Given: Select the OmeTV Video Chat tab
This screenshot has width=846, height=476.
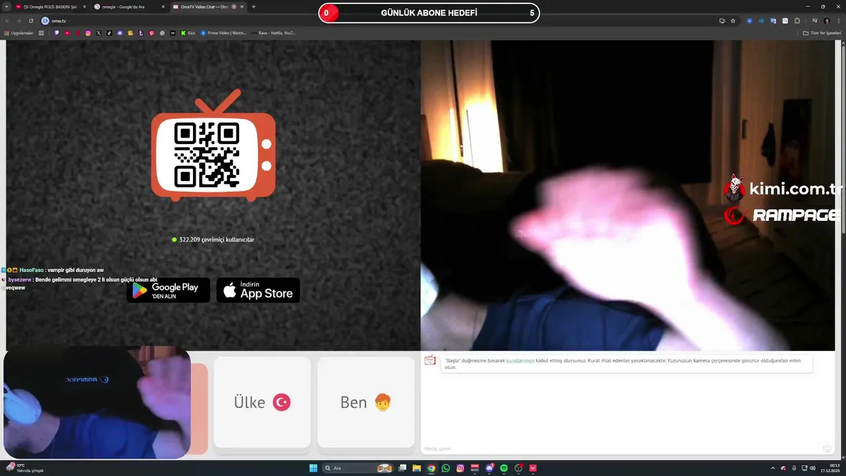Looking at the screenshot, I should (x=208, y=7).
